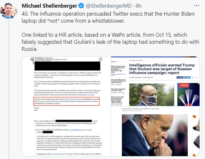This screenshot has width=205, height=159.
Task: Open the 8h timestamp permalink
Action: (139, 6)
